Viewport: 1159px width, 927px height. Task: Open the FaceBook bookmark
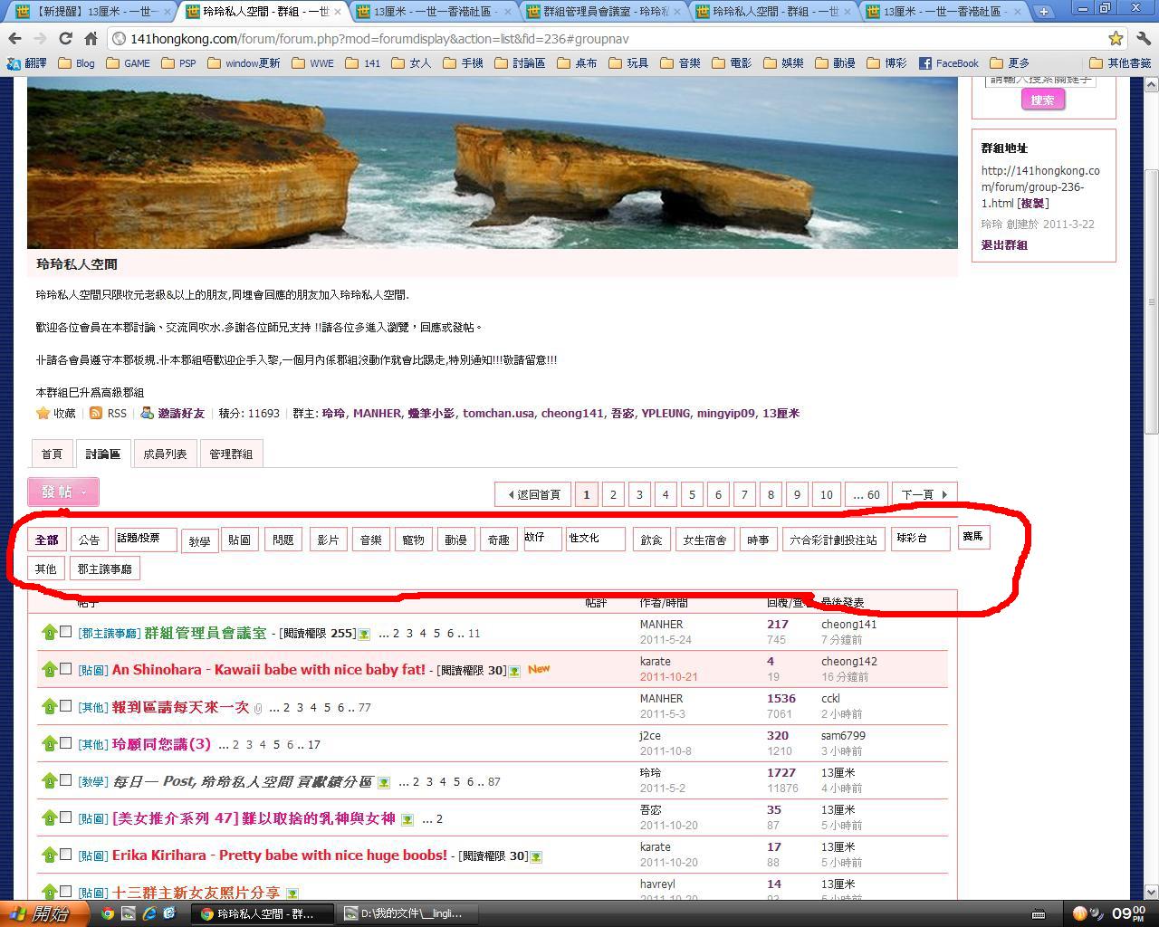[x=948, y=63]
